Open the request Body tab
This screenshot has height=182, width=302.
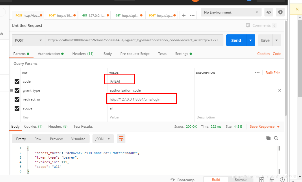(108, 54)
